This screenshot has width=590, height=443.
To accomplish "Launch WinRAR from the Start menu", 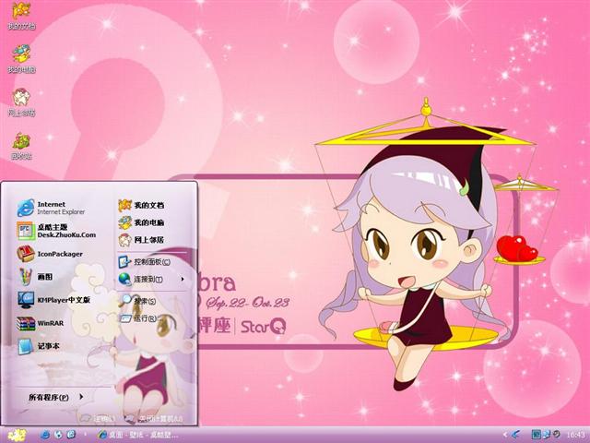I will point(41,323).
